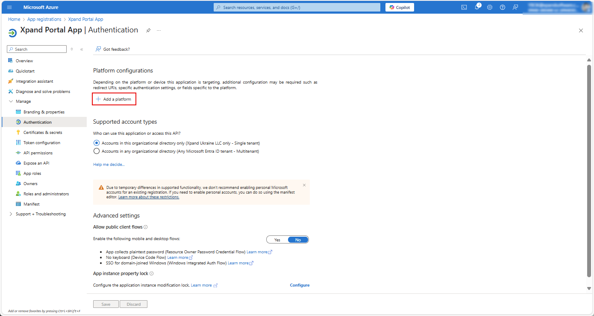Open the portal settings gear icon
The image size is (594, 316).
(490, 7)
